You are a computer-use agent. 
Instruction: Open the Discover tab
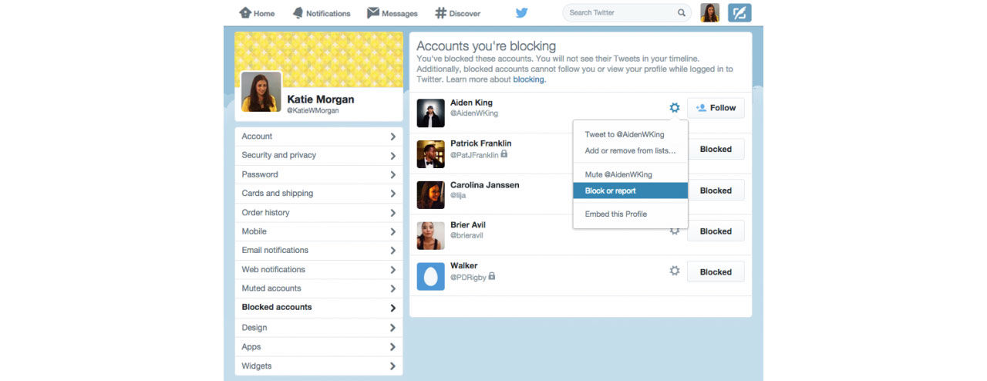tap(457, 13)
